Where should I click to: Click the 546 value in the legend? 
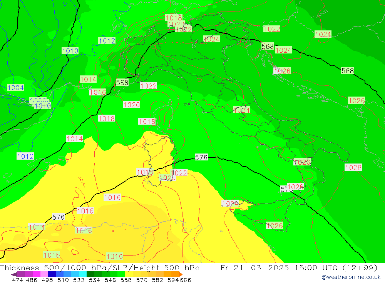110,280
